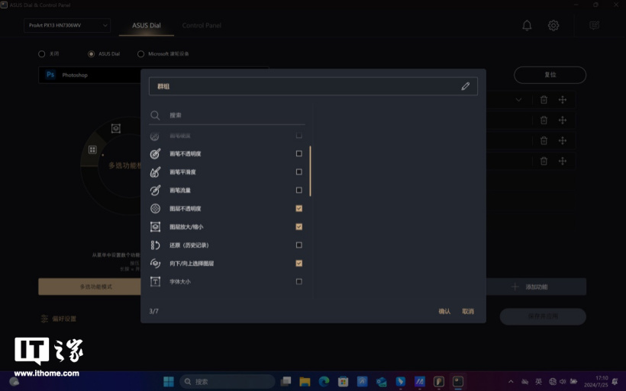The height and width of the screenshot is (391, 626).
Task: Click the pencil edit icon beside 群组
Action: click(465, 87)
